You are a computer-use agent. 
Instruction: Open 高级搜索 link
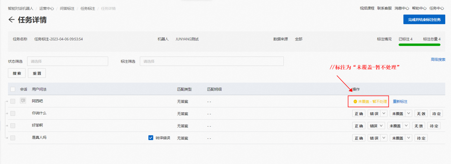pos(438,59)
